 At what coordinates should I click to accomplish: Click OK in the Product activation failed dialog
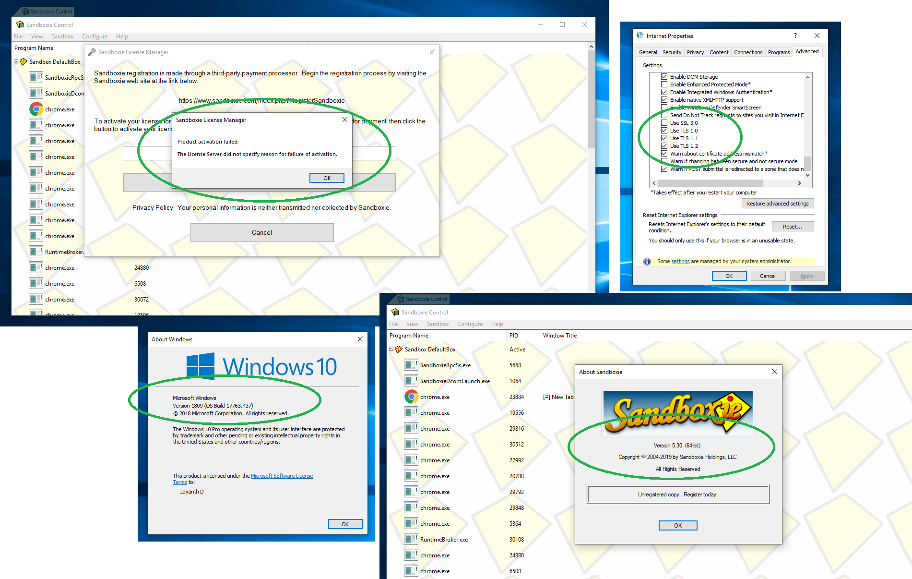[x=327, y=178]
